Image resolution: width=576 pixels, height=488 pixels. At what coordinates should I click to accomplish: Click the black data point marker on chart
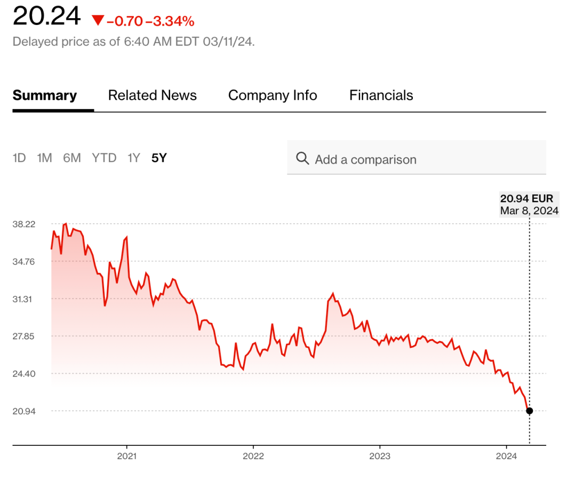(x=529, y=411)
